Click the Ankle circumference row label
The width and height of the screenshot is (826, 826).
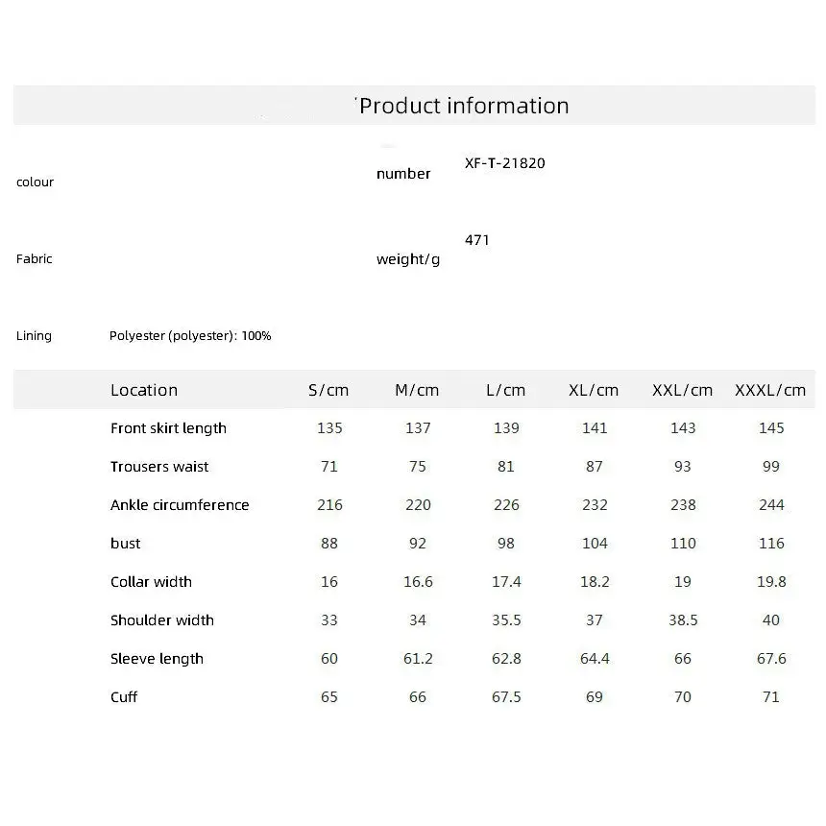coord(180,505)
